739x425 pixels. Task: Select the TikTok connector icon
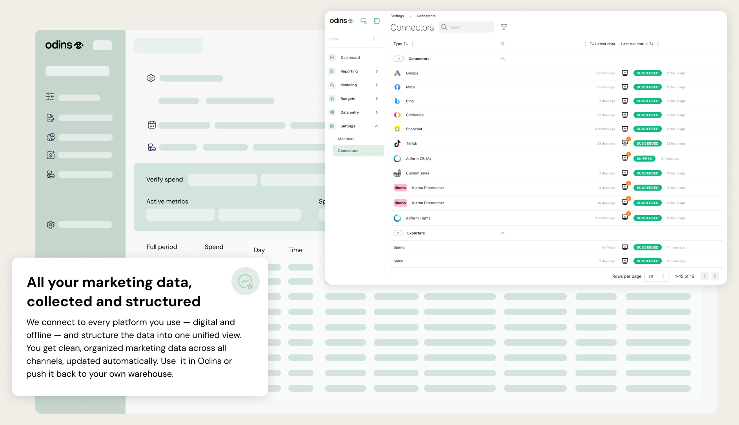click(397, 143)
